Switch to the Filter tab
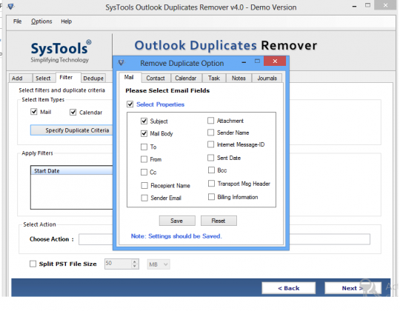Image resolution: width=400 pixels, height=311 pixels. coord(68,77)
